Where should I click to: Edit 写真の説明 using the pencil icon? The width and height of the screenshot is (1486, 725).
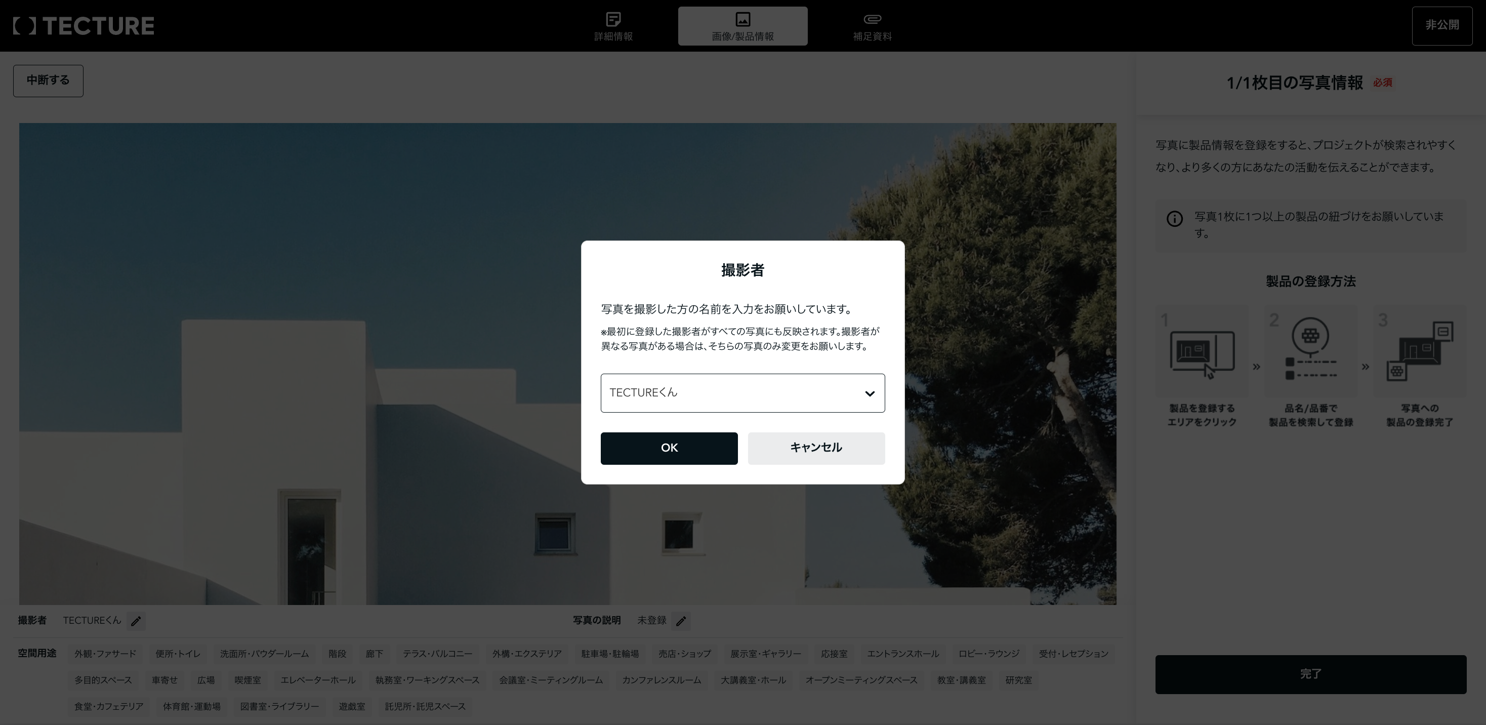coord(681,621)
